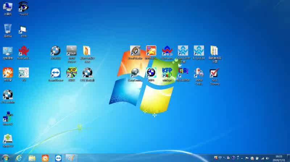
Task: Open Internet Explorer from the taskbar
Action: pos(19,158)
